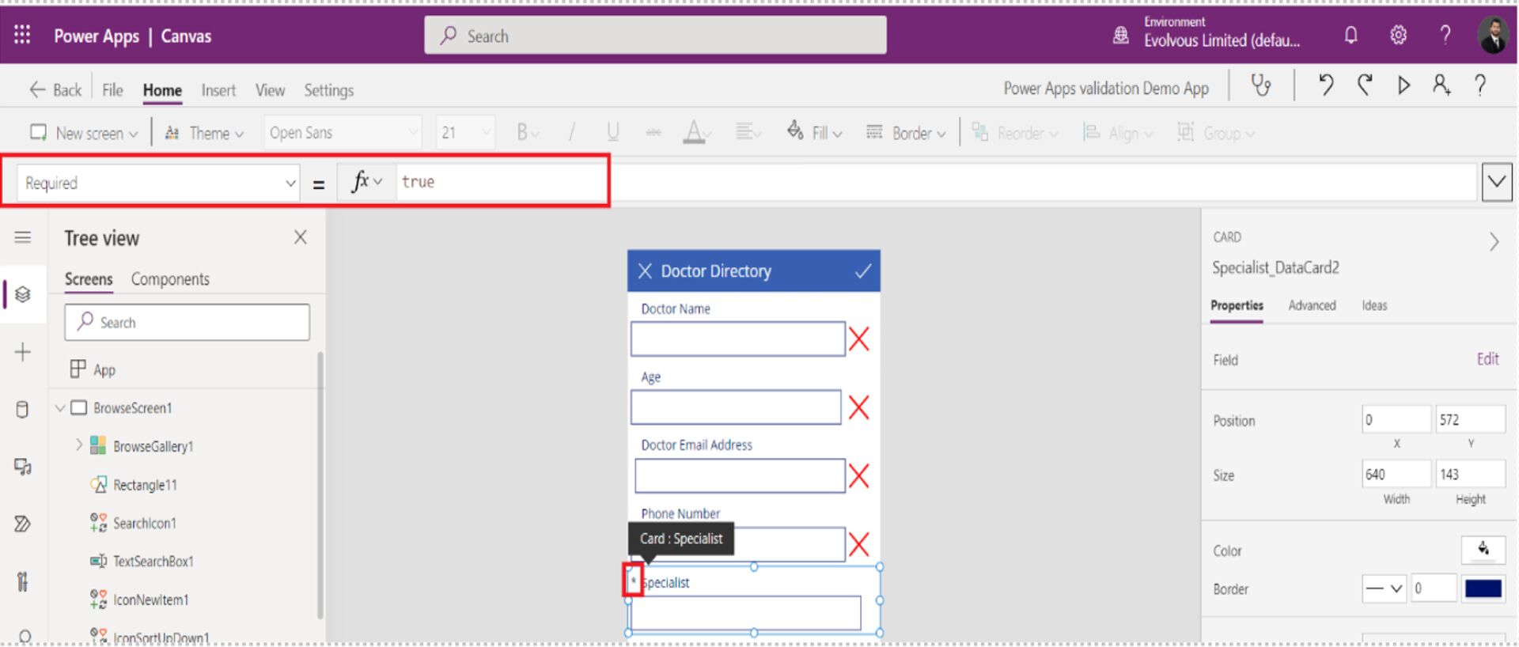Open the app launcher waffle icon
The height and width of the screenshot is (647, 1519).
tap(22, 36)
